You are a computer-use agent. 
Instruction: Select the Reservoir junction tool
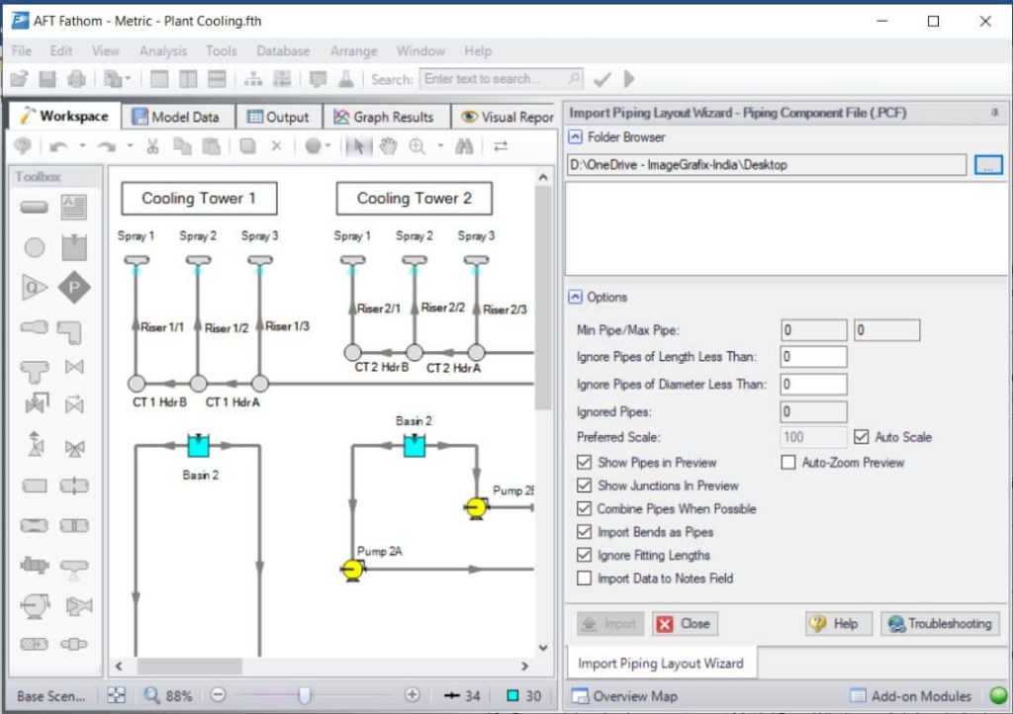(73, 247)
